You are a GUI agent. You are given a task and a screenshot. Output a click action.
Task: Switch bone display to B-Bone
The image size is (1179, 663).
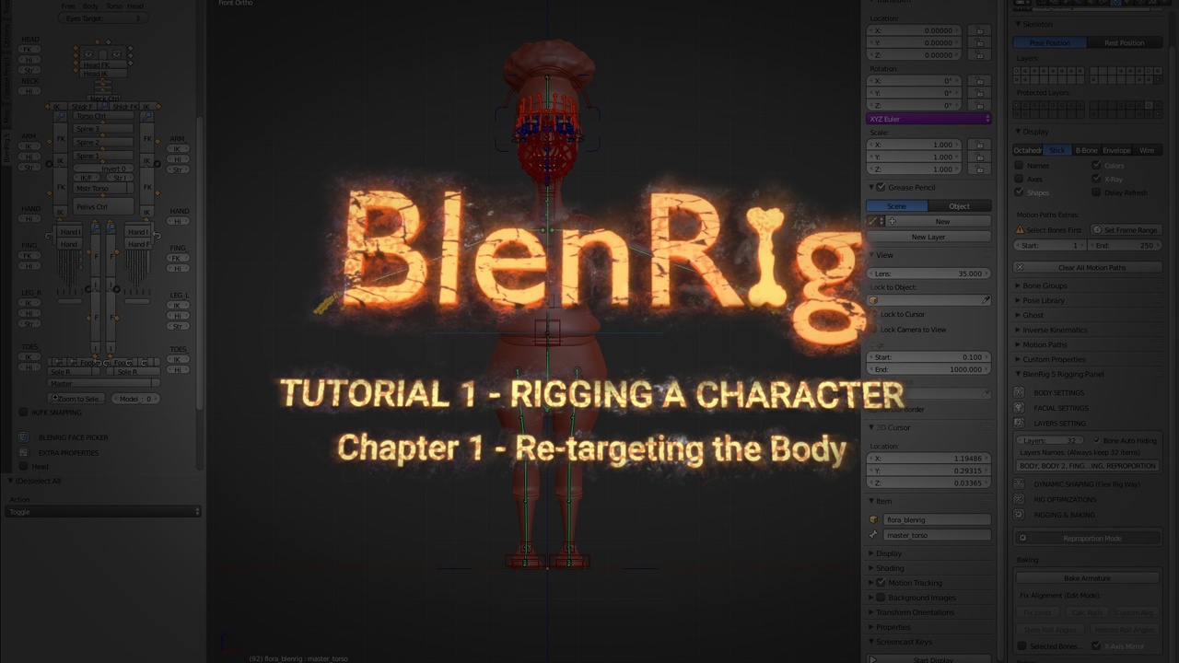click(x=1086, y=150)
